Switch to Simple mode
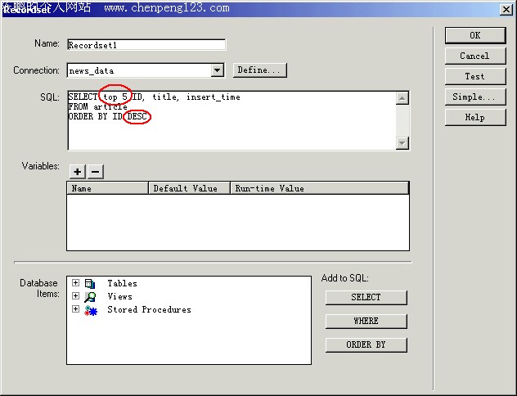The image size is (517, 396). pyautogui.click(x=474, y=97)
